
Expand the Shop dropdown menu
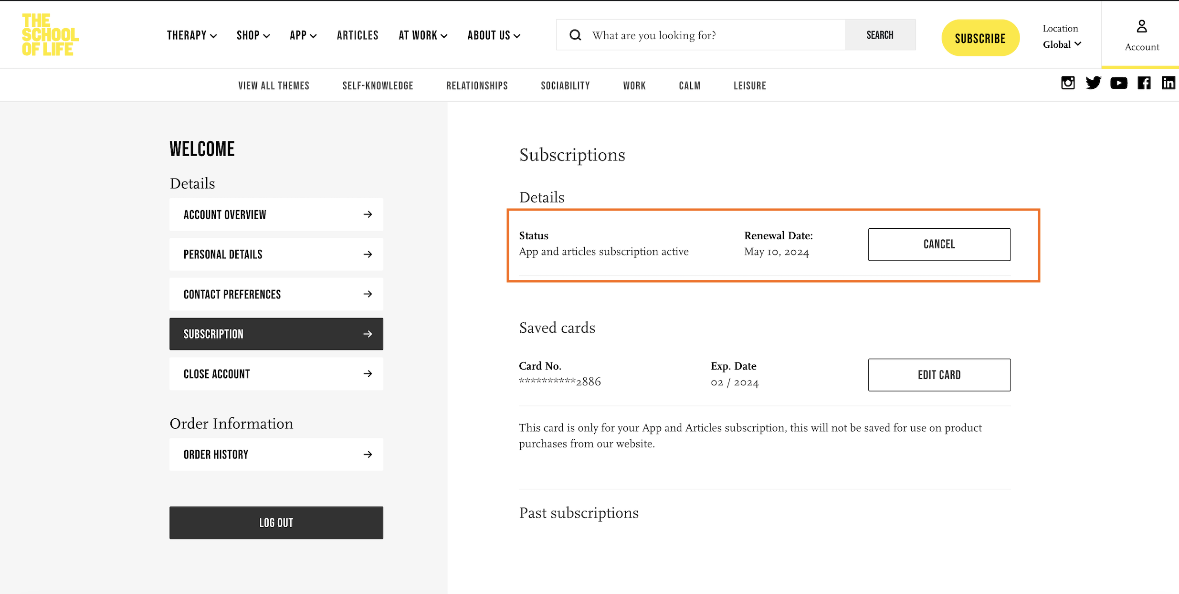[253, 35]
